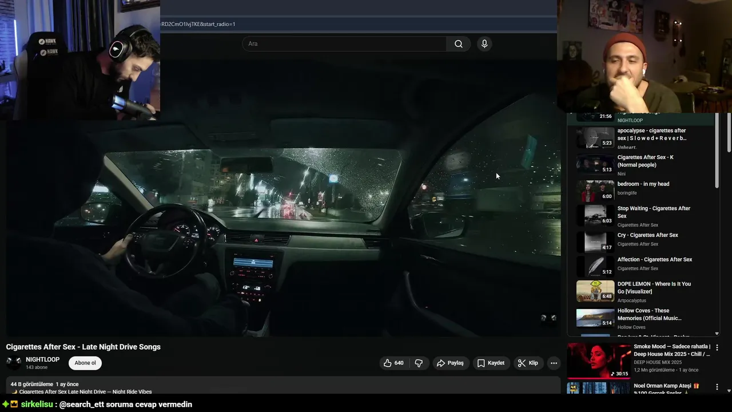Open the apocalypse 5:23 thumbnail

point(595,138)
